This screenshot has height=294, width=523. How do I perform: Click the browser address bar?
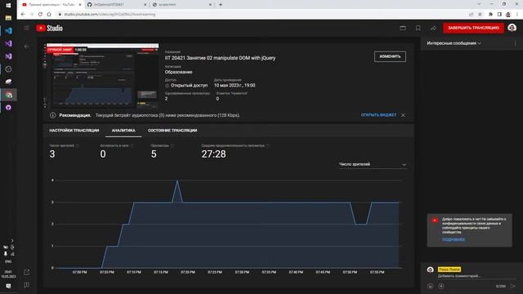[260, 15]
